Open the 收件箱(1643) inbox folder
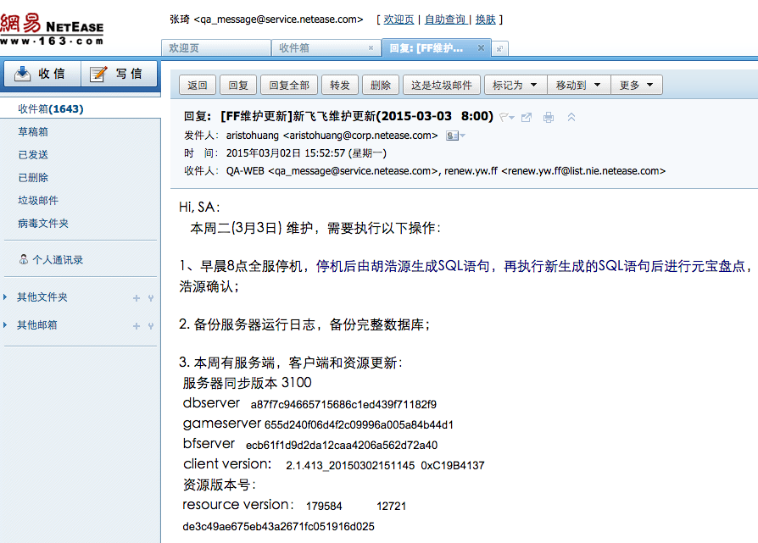Viewport: 758px width, 543px height. pos(51,109)
